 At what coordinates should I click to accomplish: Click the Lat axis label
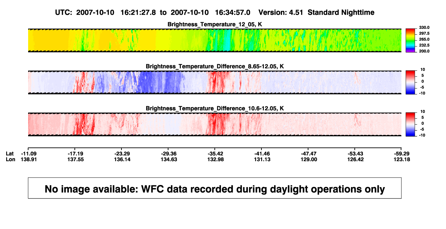tap(10, 153)
